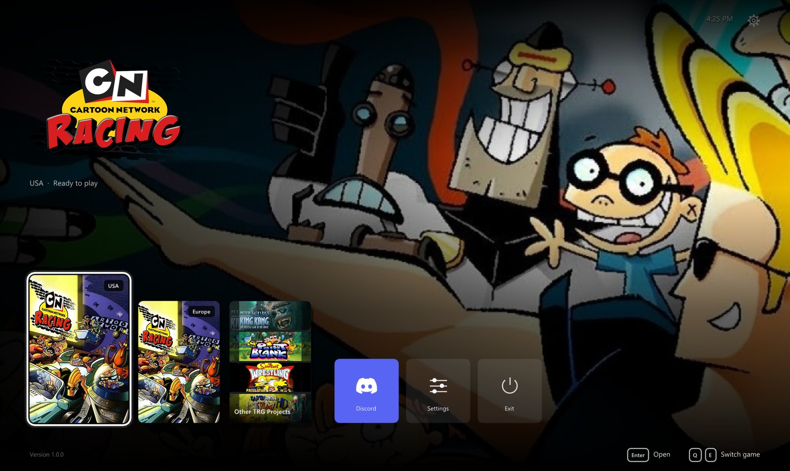Open the Other TRG Projects tile
The width and height of the screenshot is (790, 471).
pyautogui.click(x=270, y=362)
